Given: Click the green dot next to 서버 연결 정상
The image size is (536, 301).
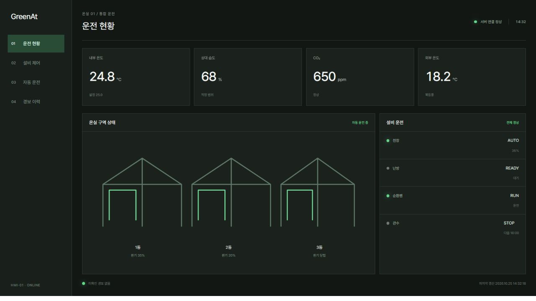Looking at the screenshot, I should tap(475, 22).
